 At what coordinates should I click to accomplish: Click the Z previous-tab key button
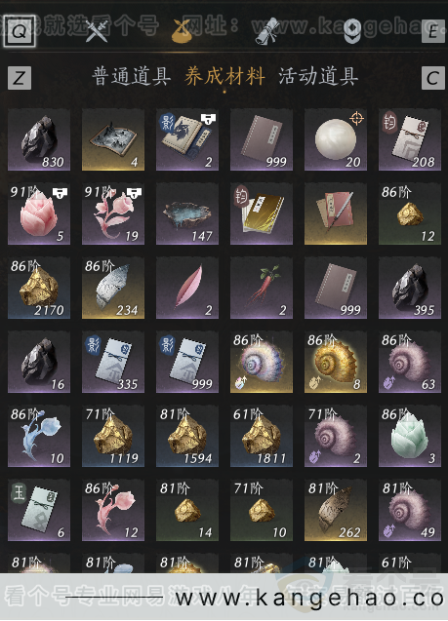(20, 78)
